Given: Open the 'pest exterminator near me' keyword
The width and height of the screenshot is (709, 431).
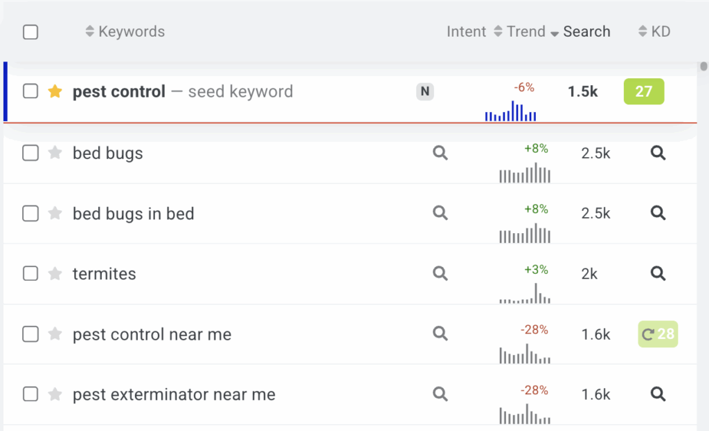Looking at the screenshot, I should click(174, 395).
